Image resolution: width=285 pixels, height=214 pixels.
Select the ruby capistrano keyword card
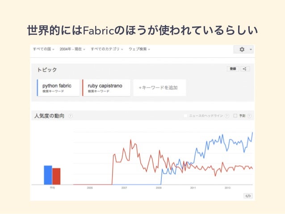coord(106,88)
